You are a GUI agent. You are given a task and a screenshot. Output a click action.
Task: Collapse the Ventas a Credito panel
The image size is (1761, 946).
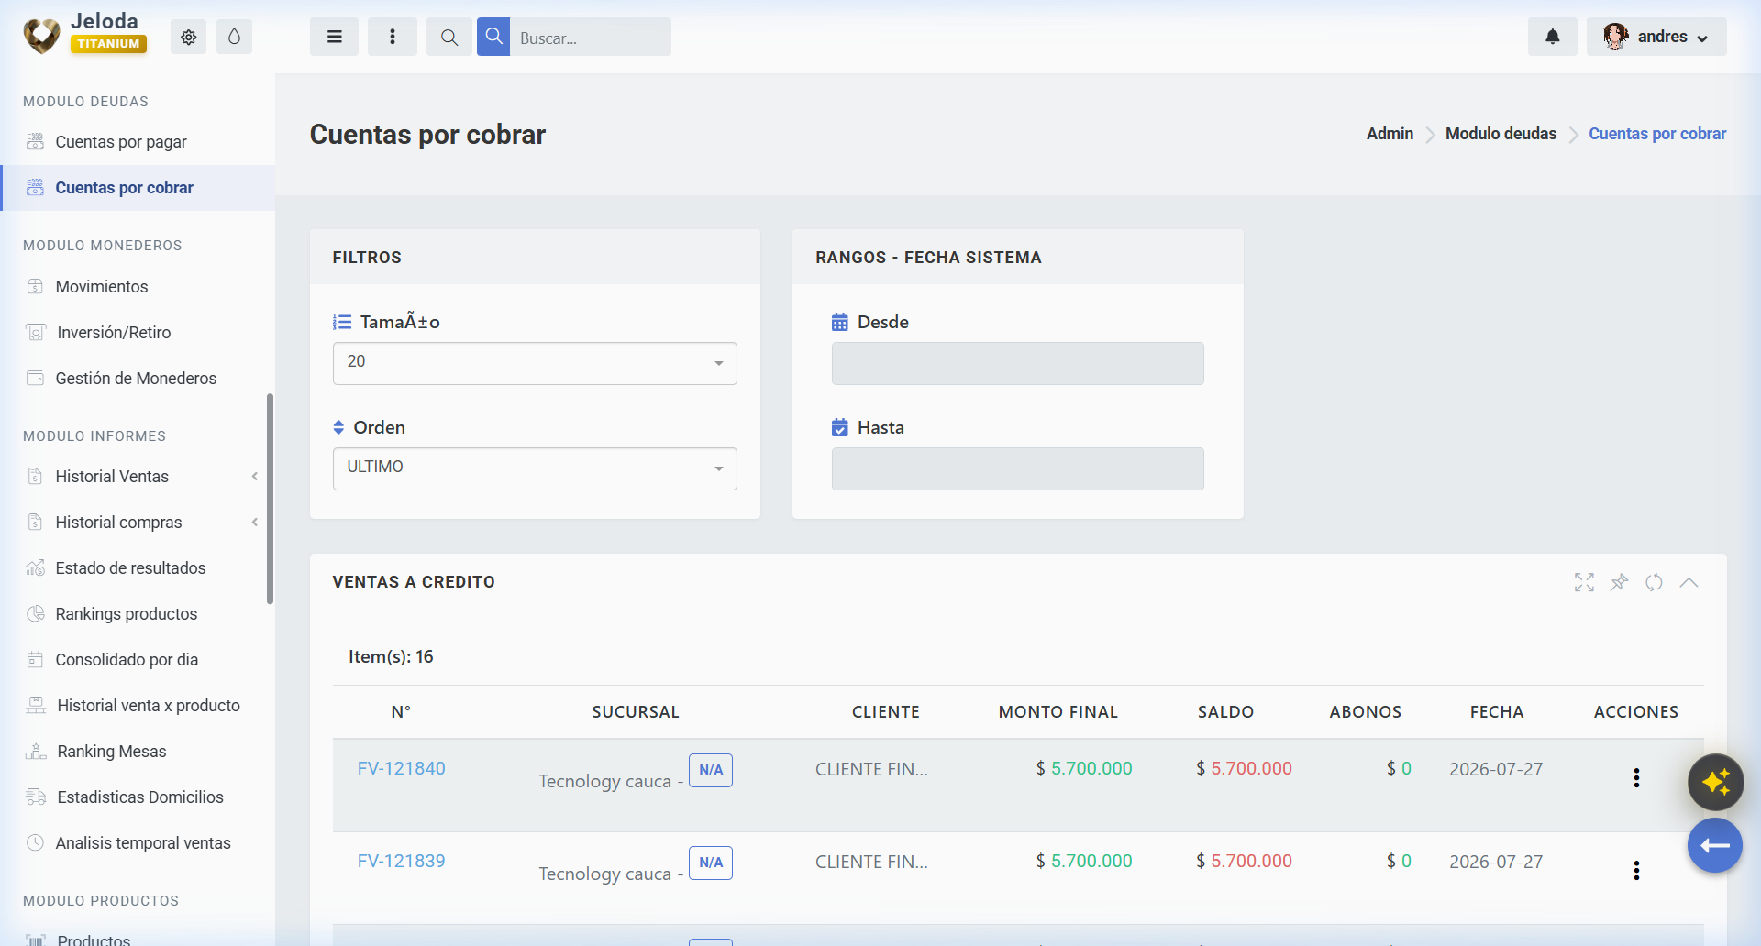coord(1689,582)
